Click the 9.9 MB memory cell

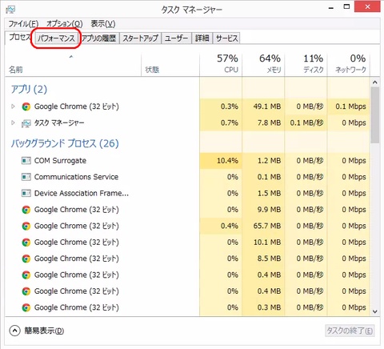pos(263,210)
